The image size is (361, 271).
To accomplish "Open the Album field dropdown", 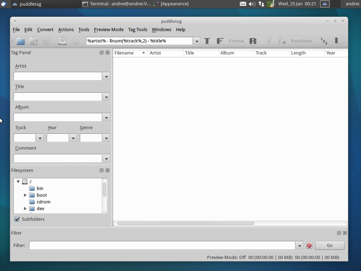I will 106,117.
